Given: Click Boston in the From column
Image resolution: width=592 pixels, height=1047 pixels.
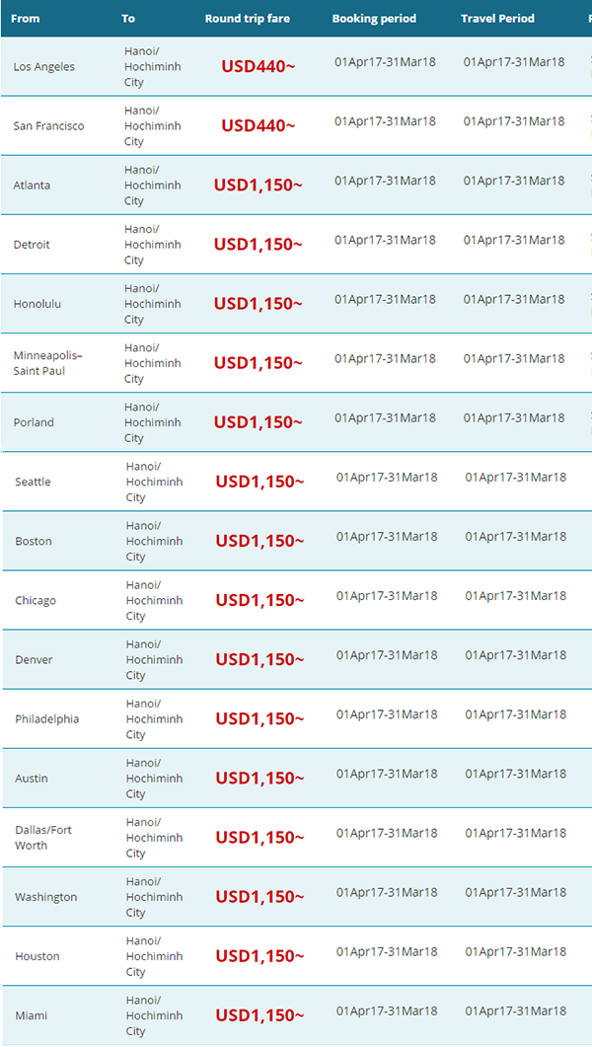Looking at the screenshot, I should pos(34,541).
